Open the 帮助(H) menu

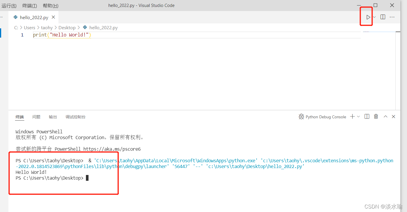50,5
